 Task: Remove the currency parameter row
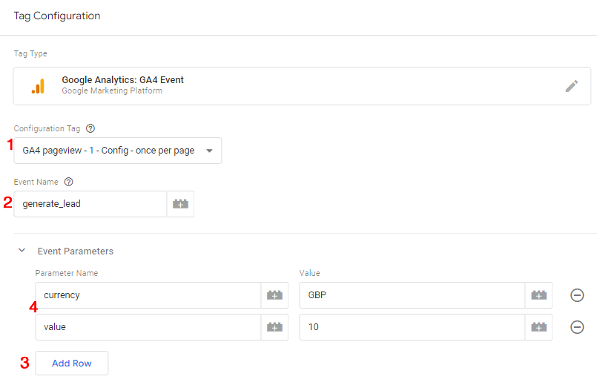pos(577,295)
